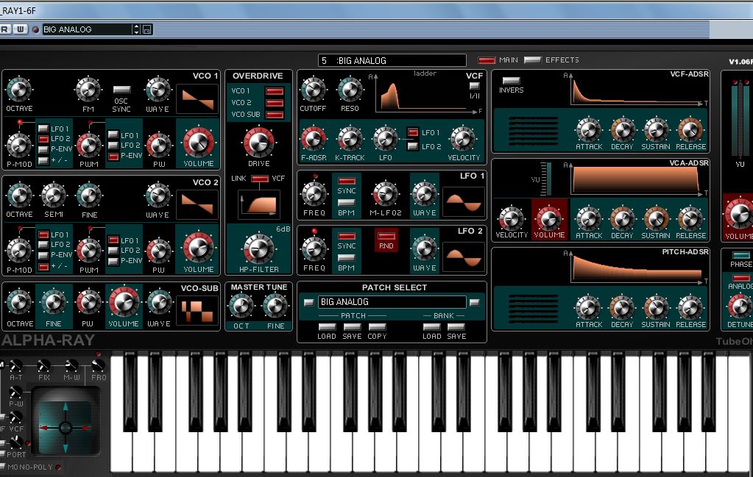This screenshot has width=753, height=477.
Task: Toggle LFO 1 switch in VCF section
Action: (412, 132)
